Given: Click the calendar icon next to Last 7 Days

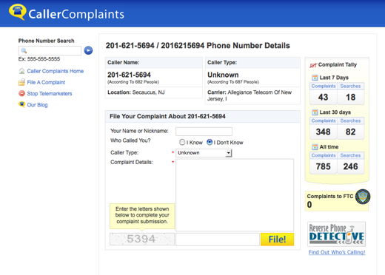Looking at the screenshot, I should click(315, 78).
